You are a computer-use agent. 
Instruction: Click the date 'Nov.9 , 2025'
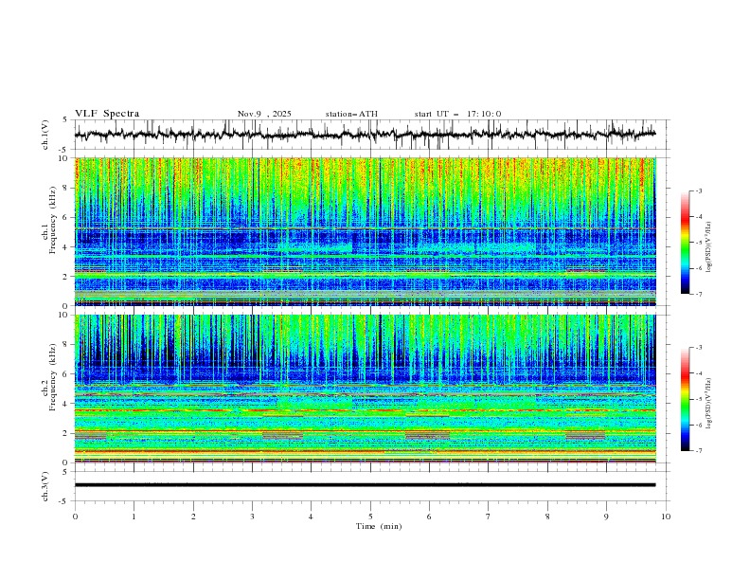[x=264, y=114]
